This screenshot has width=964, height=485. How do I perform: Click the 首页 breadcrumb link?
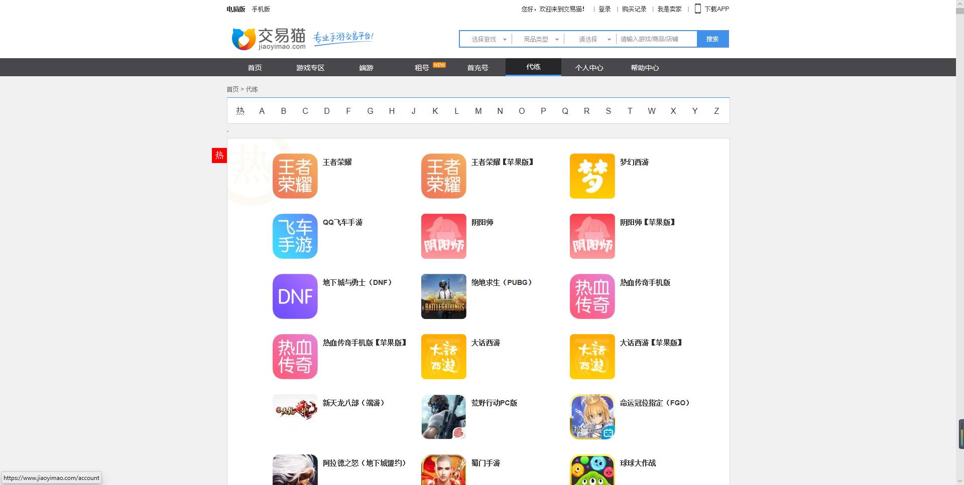[x=232, y=89]
